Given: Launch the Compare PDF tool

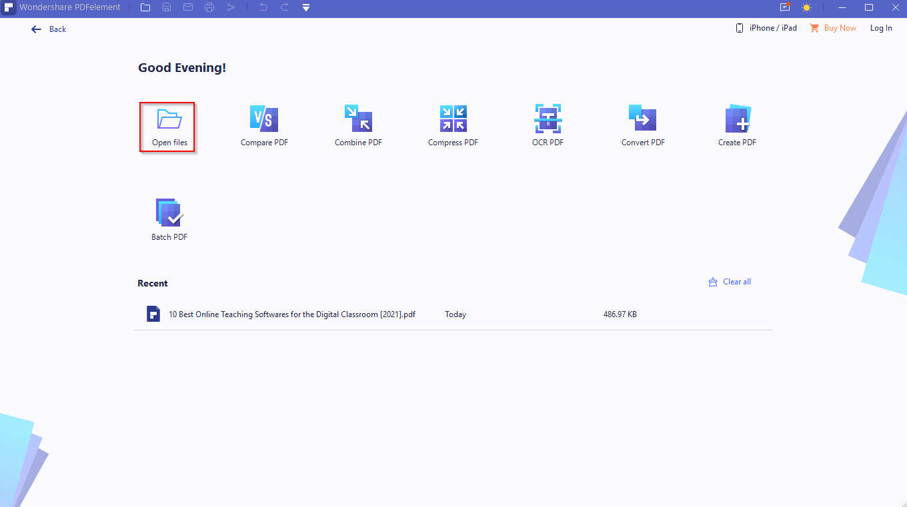Looking at the screenshot, I should point(264,127).
